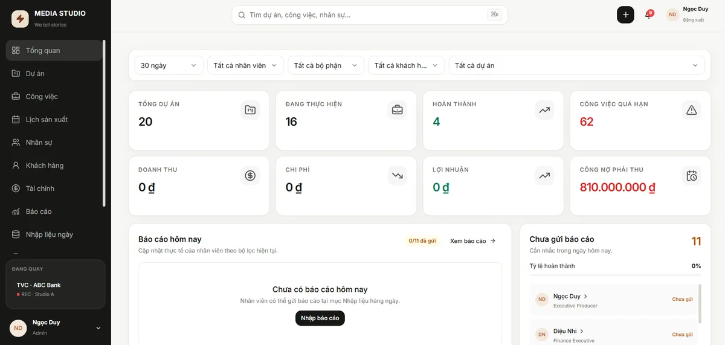Open the Tất cả khách hàng dropdown
This screenshot has width=725, height=345.
(x=407, y=65)
